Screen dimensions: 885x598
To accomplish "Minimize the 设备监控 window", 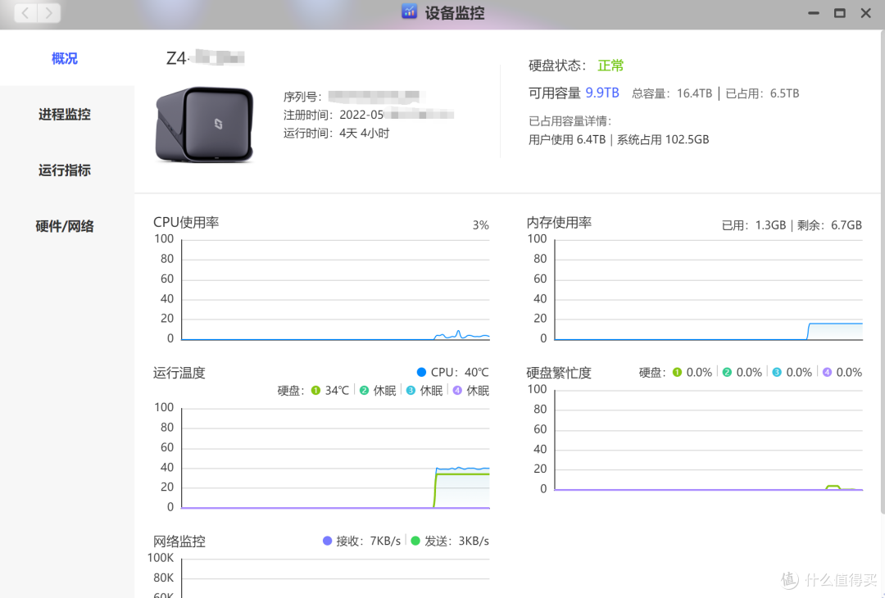I will (x=814, y=12).
